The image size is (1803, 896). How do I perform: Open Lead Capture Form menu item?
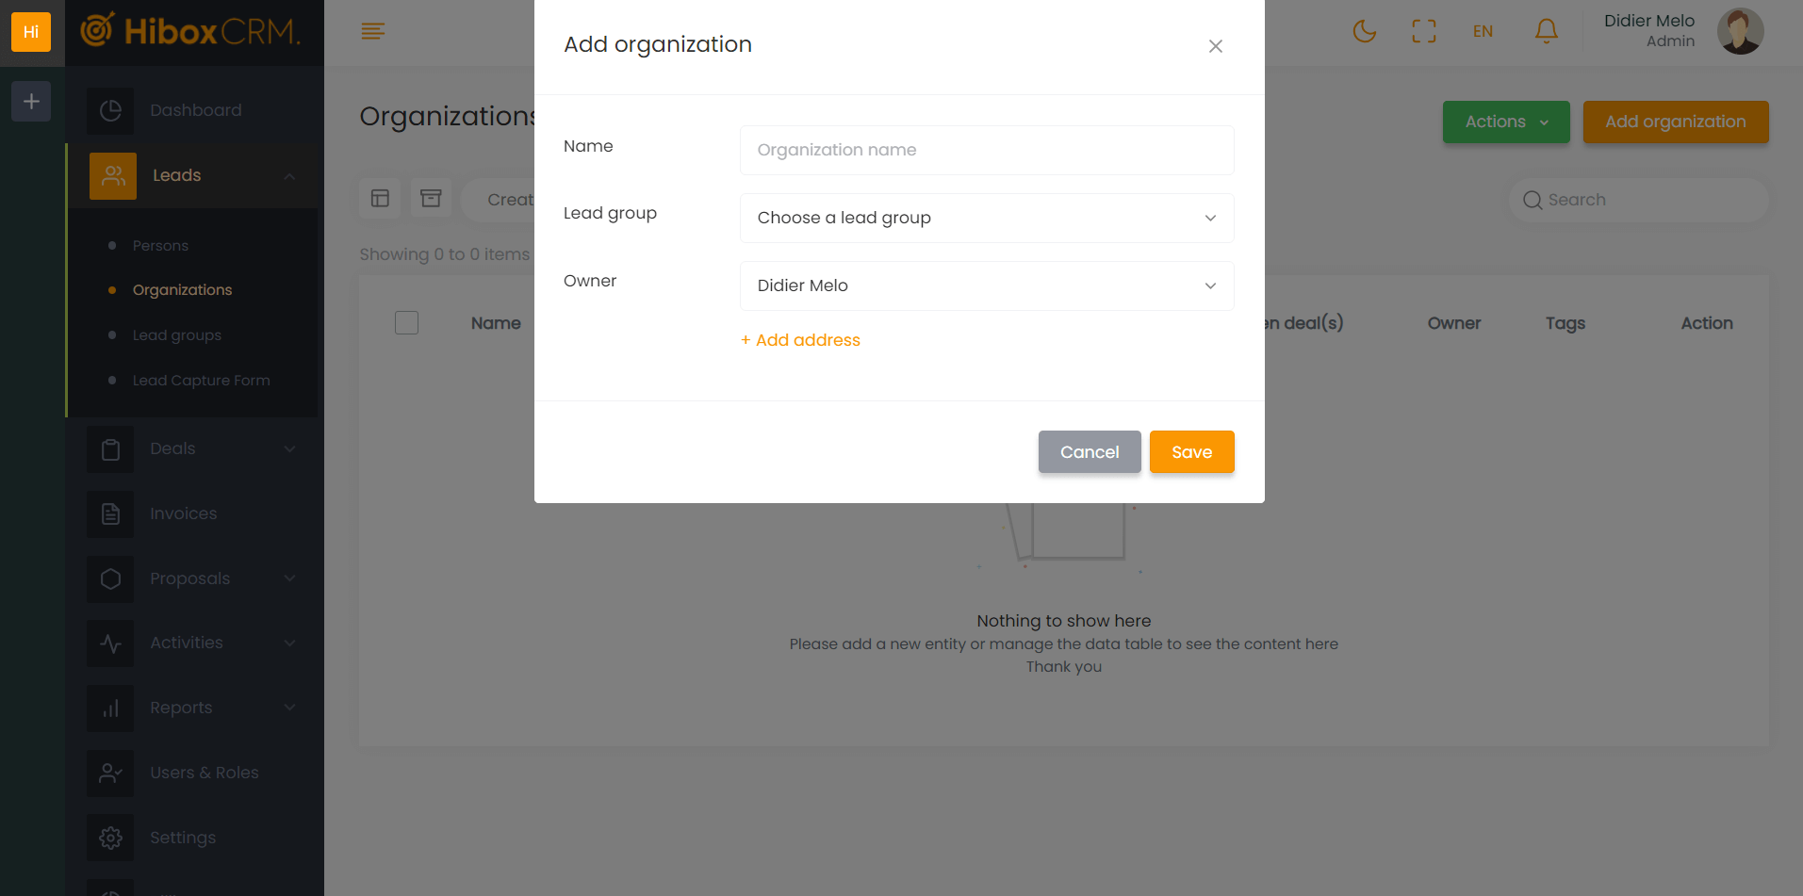coord(201,381)
